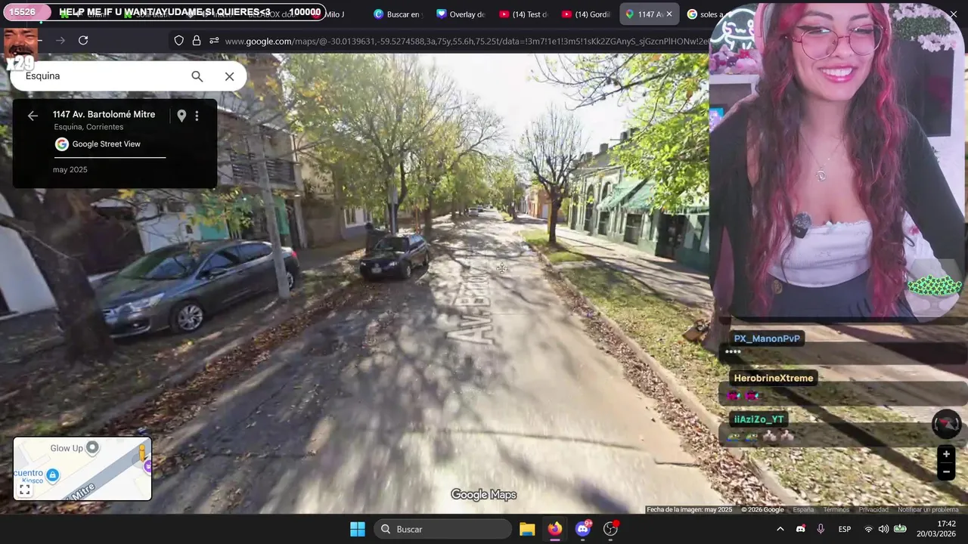Image resolution: width=968 pixels, height=544 pixels.
Task: Click HerobrineXtreme username in chat overlay
Action: click(x=774, y=378)
